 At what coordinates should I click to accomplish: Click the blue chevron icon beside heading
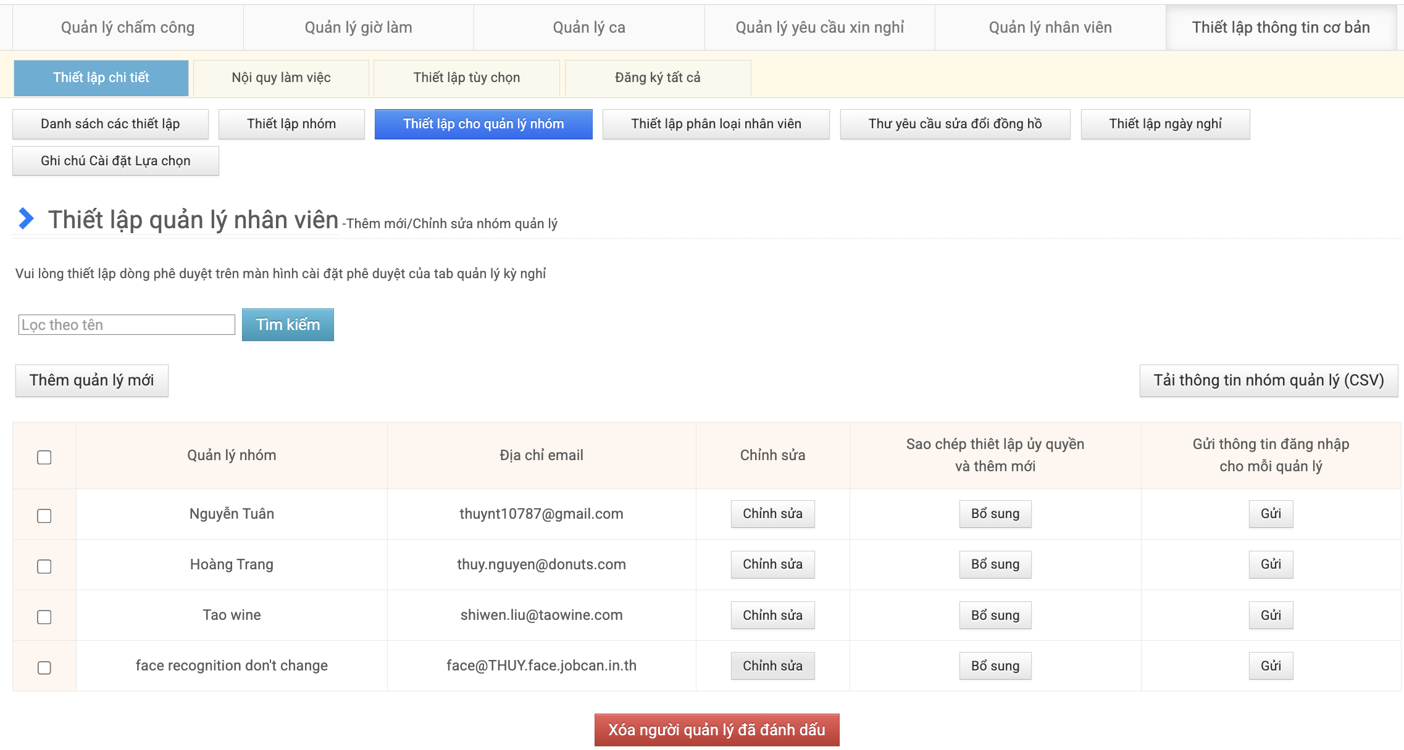(x=26, y=218)
